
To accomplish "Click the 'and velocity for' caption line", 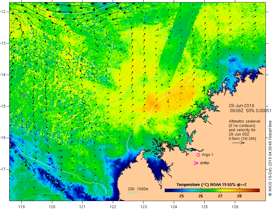I will pos(242,130).
